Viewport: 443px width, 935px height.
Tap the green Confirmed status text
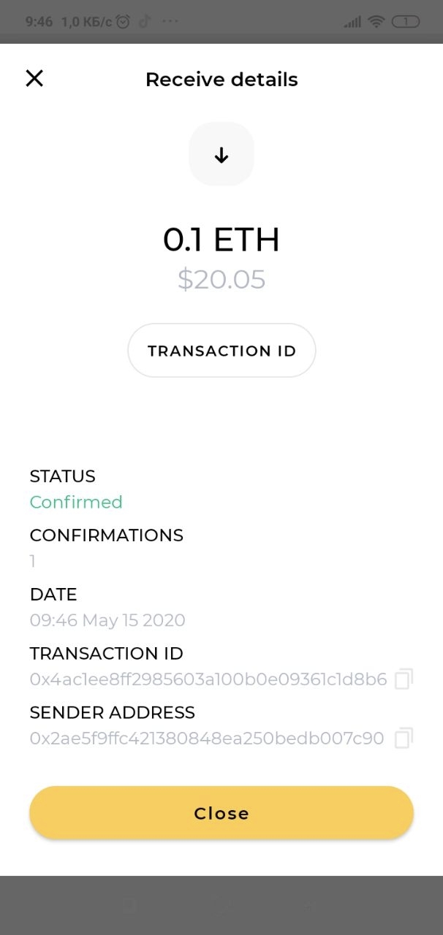click(76, 502)
